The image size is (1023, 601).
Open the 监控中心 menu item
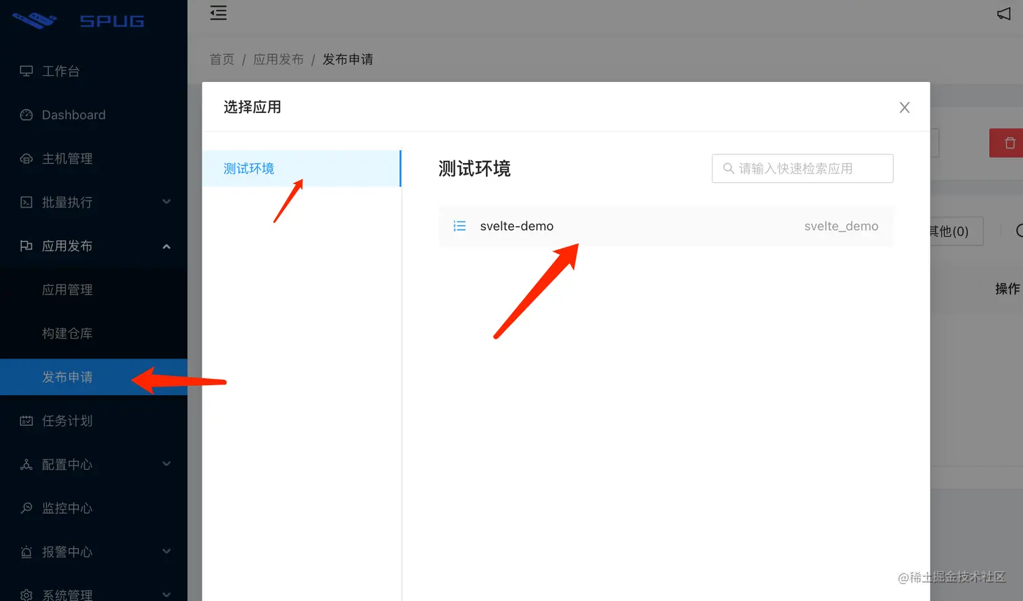pos(93,508)
